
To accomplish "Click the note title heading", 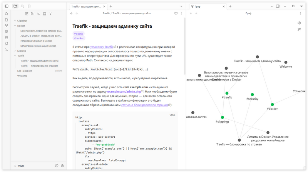I will pos(112,26).
